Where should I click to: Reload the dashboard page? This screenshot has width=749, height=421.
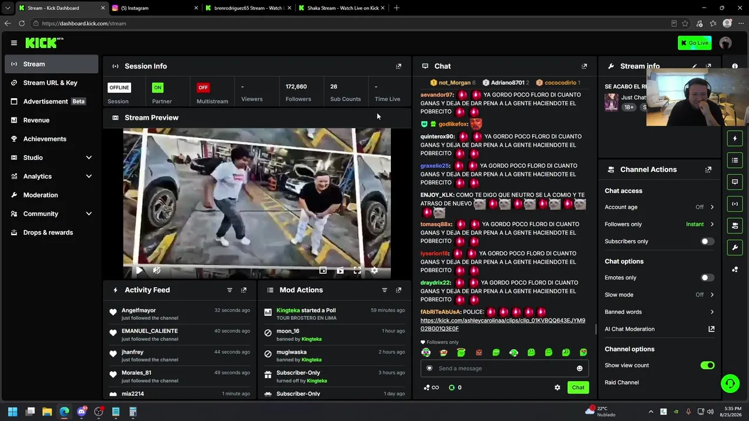coord(22,23)
